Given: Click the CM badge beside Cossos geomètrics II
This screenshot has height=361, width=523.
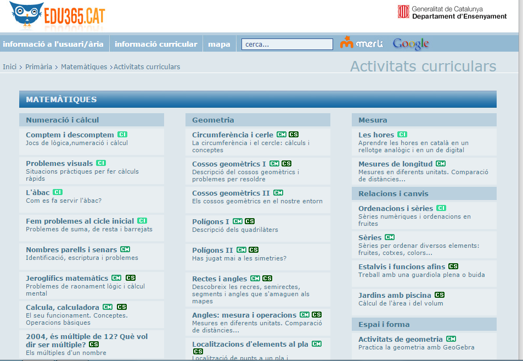Looking at the screenshot, I should 278,193.
